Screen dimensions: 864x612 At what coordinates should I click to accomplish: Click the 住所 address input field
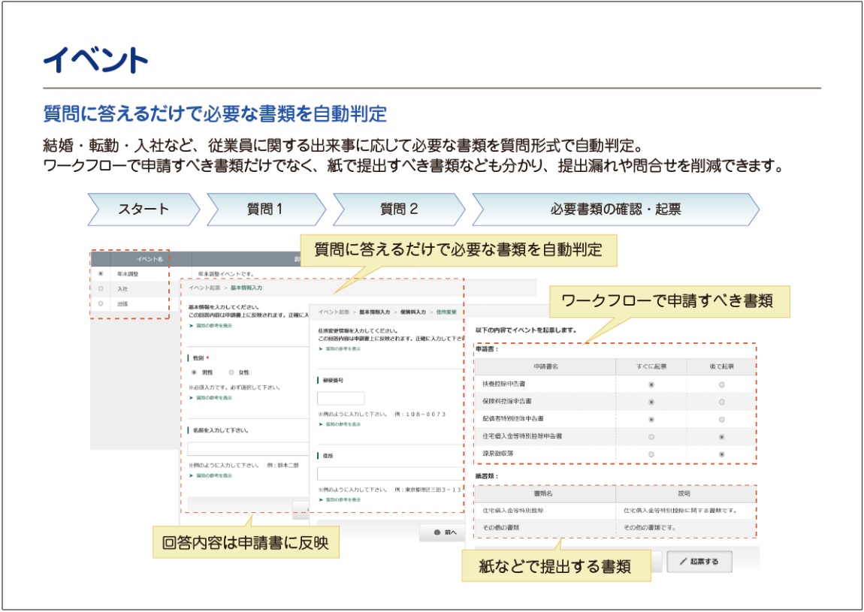tap(387, 474)
